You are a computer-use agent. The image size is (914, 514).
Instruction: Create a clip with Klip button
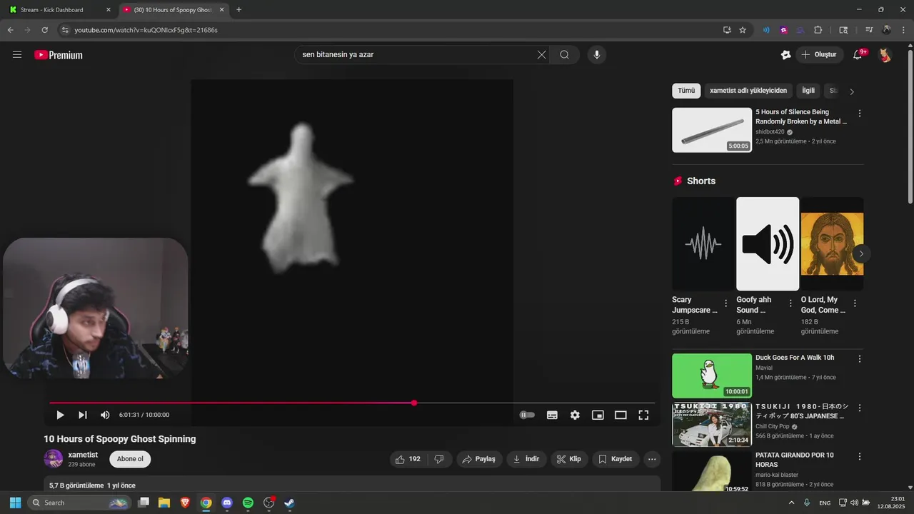(x=569, y=459)
